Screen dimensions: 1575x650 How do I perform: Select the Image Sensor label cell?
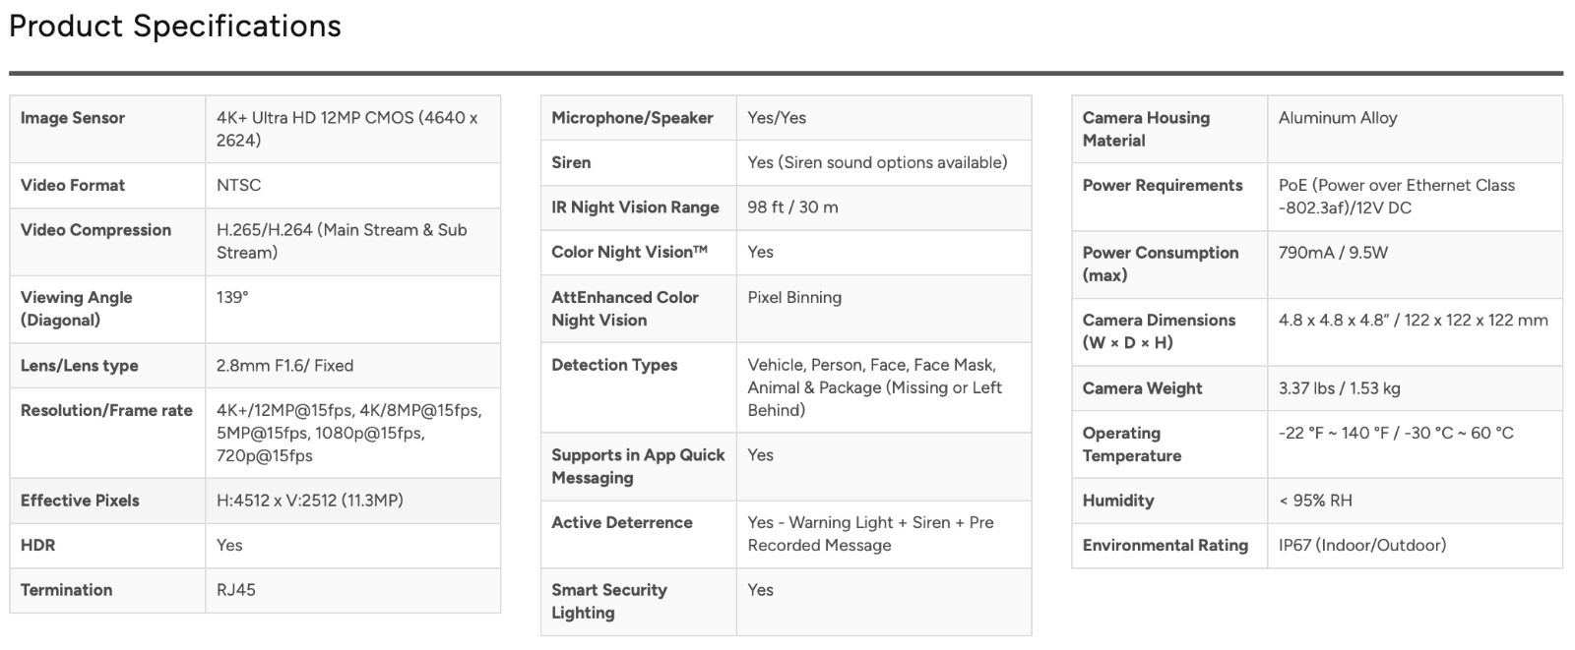[x=107, y=129]
